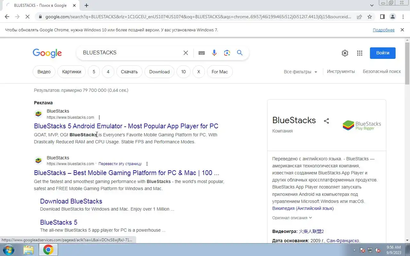Screen dimensions: 410x256
Task: Select the Видео filter chip
Action: (44, 72)
